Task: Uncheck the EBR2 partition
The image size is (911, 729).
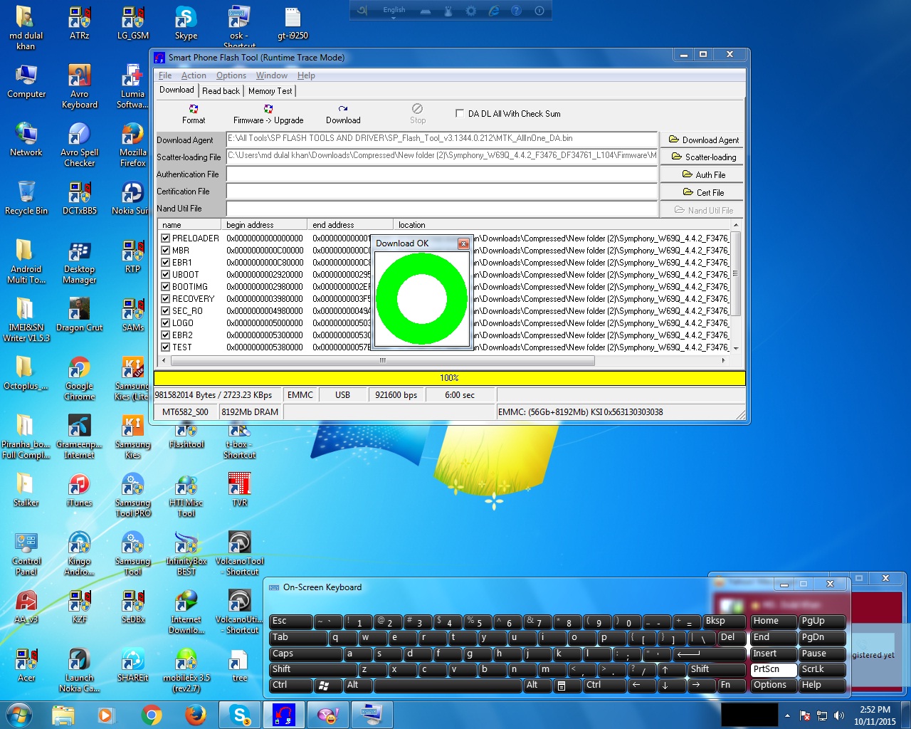Action: point(165,335)
